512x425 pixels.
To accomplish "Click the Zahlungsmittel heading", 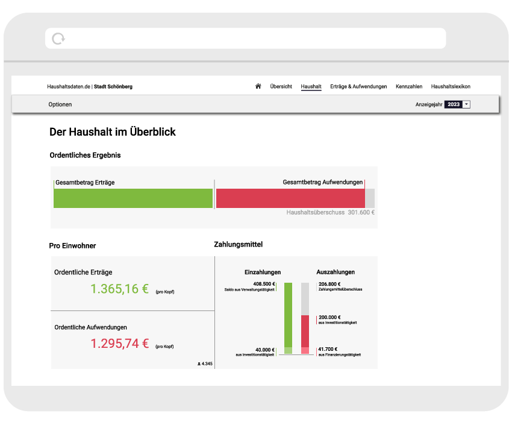I will [239, 244].
